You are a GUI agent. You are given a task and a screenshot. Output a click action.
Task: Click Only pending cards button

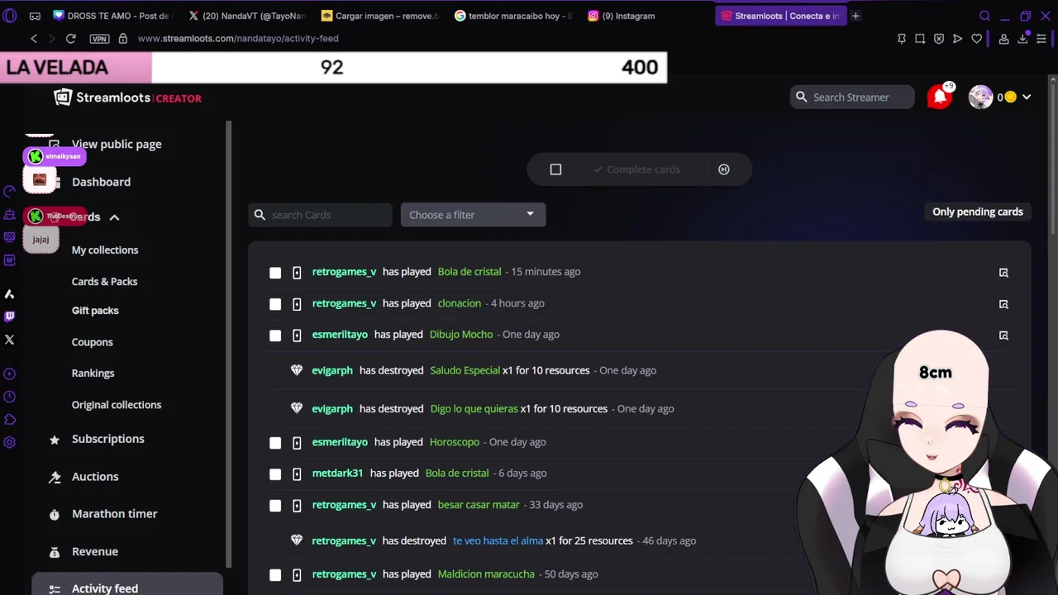[978, 212]
